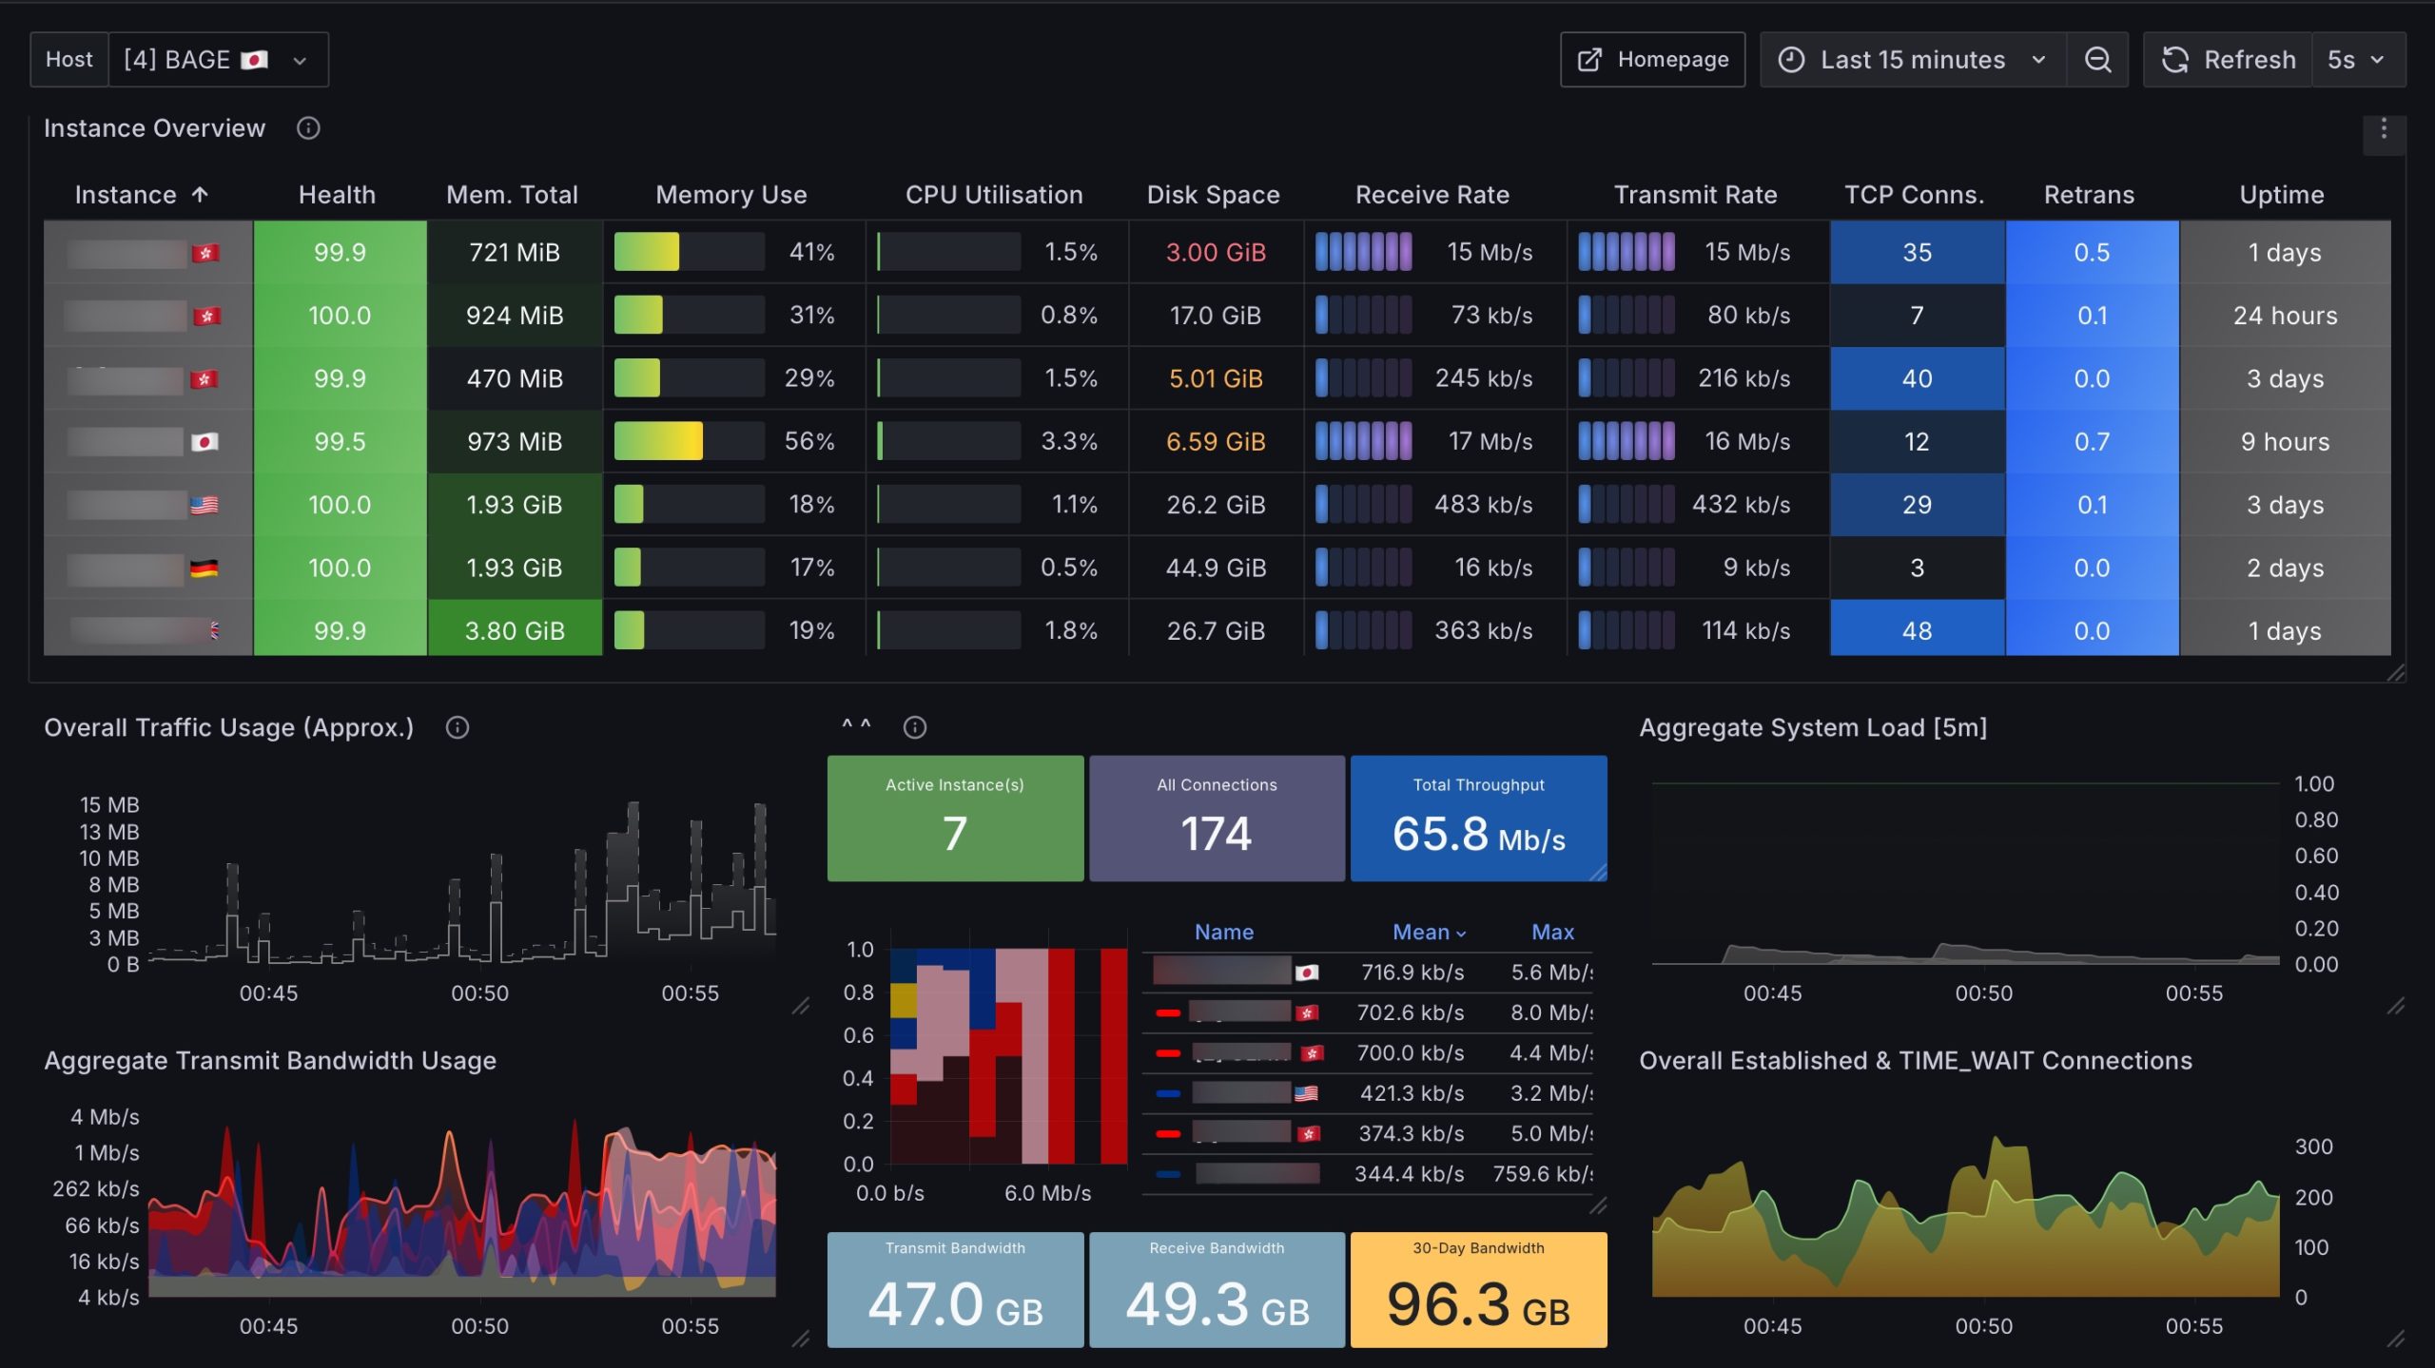This screenshot has width=2435, height=1368.
Task: Click the German flag instance row icon
Action: pos(204,568)
